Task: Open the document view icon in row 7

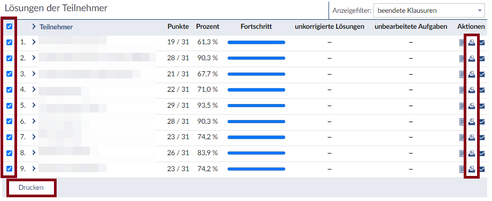Action: click(462, 137)
